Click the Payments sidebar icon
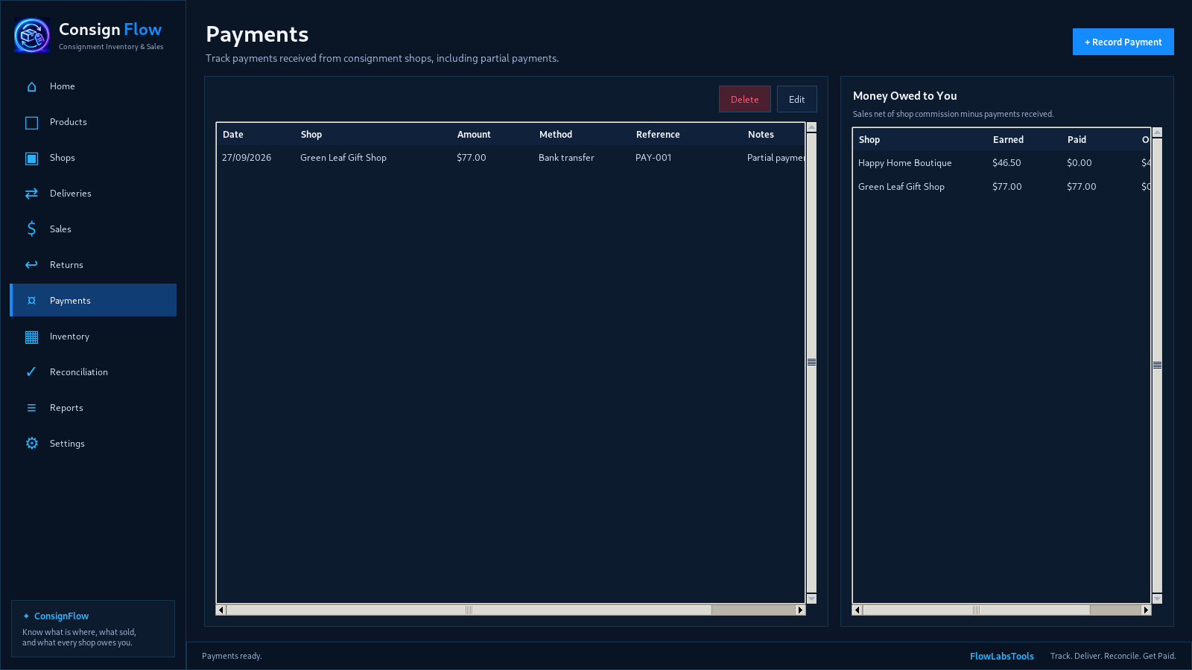 (31, 301)
